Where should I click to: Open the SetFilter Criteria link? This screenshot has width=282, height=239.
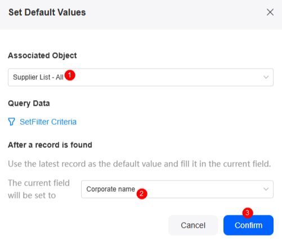(48, 122)
